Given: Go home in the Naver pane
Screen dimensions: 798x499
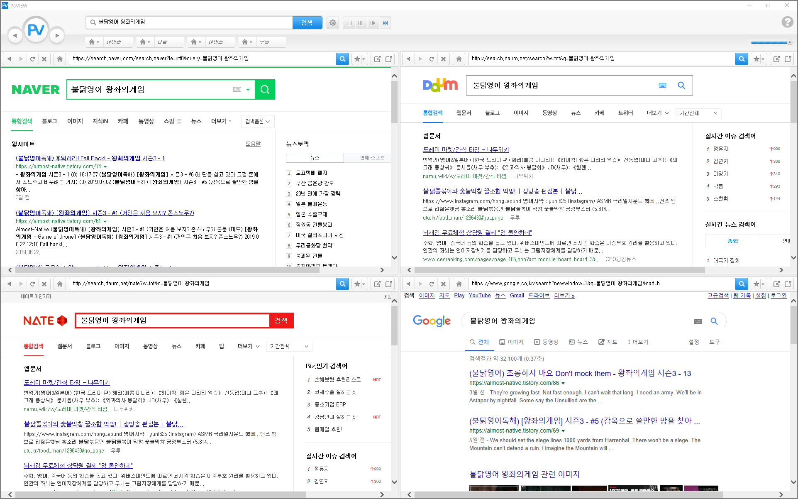Looking at the screenshot, I should [60, 59].
